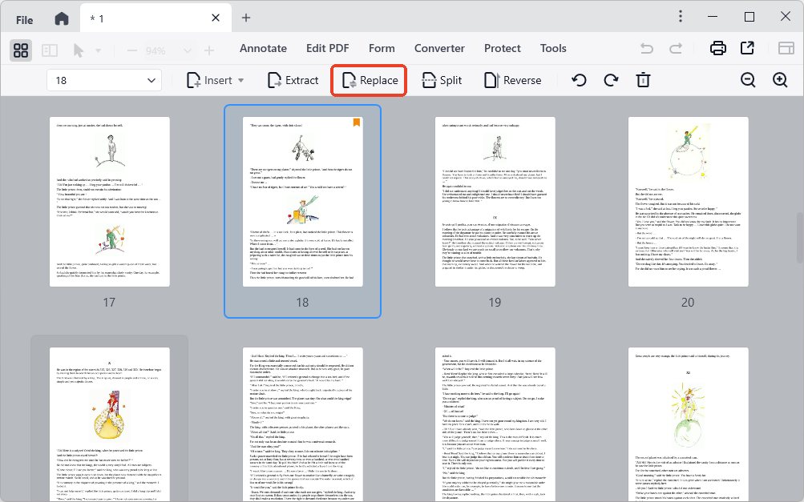The width and height of the screenshot is (804, 502).
Task: Open the Share/Export icon next to print
Action: (747, 48)
